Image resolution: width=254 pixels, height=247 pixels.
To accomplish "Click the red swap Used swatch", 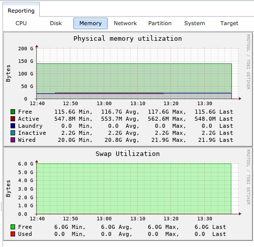I will (13, 234).
